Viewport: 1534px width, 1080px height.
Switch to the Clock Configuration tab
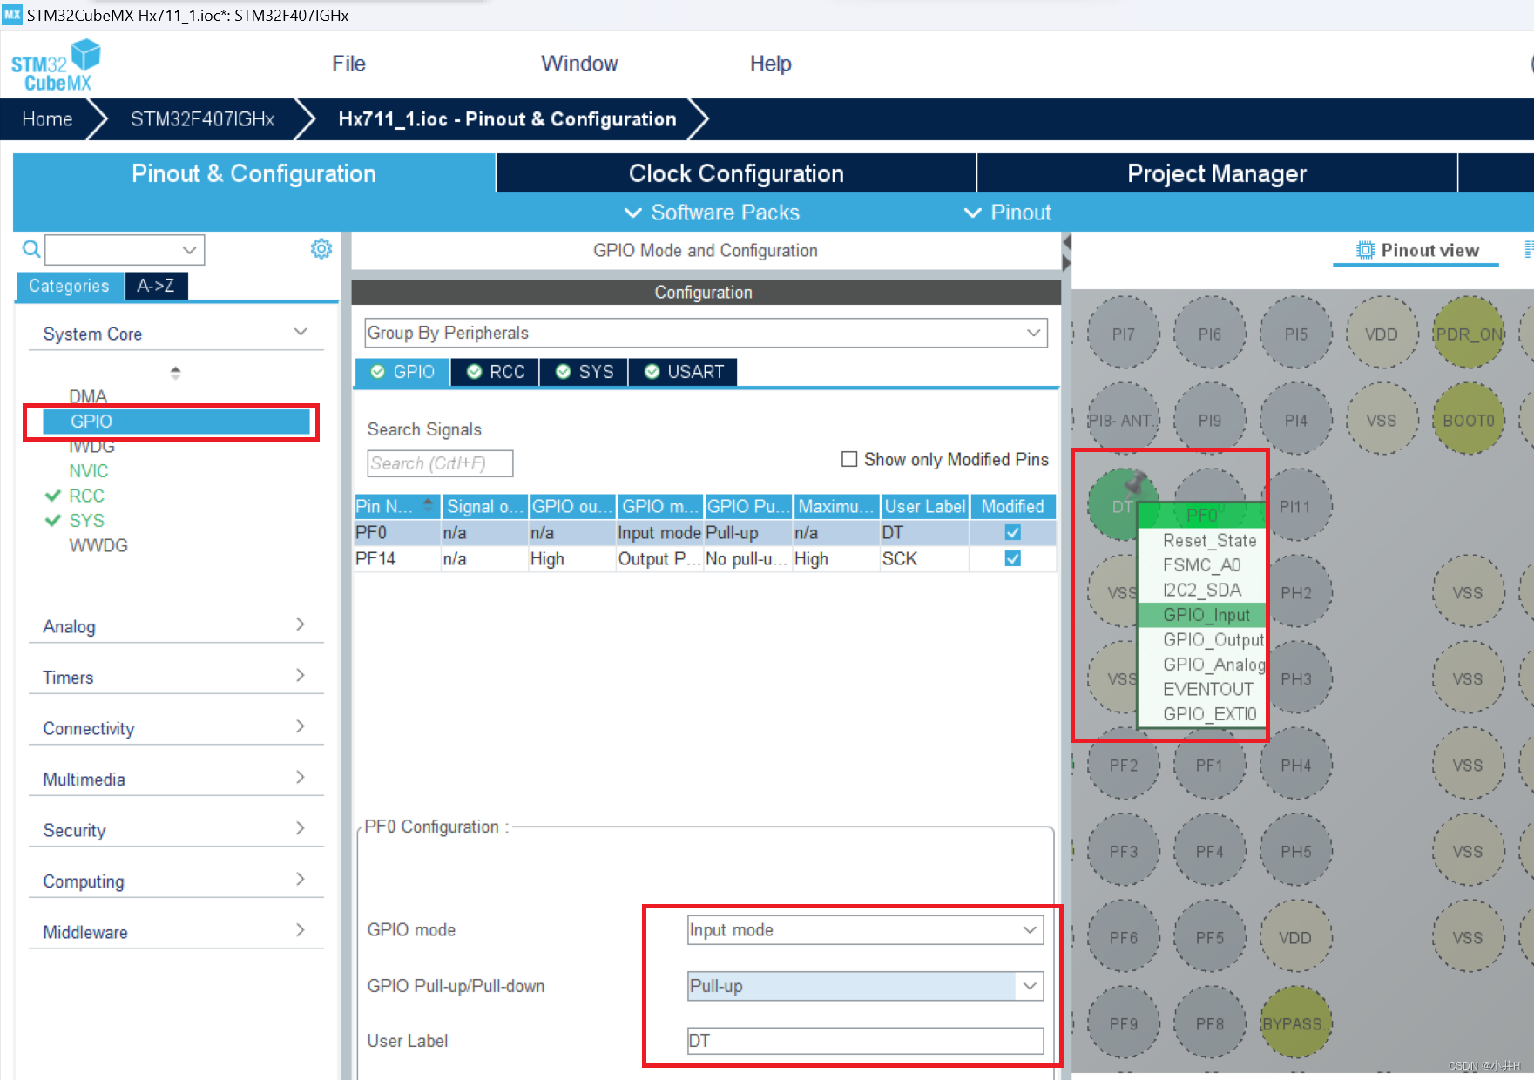pyautogui.click(x=736, y=173)
